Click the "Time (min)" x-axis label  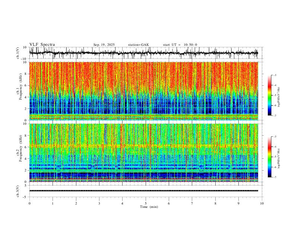(149, 207)
